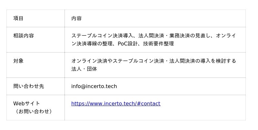Select the 対象 row label
Viewport: 258px width, 130px height.
click(x=18, y=61)
